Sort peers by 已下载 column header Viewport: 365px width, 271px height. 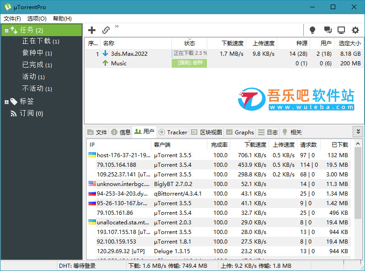[x=335, y=145]
